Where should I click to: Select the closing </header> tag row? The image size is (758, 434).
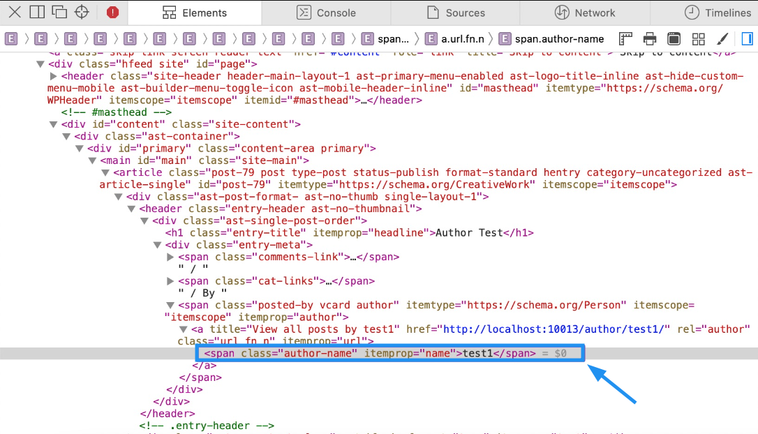coord(168,414)
